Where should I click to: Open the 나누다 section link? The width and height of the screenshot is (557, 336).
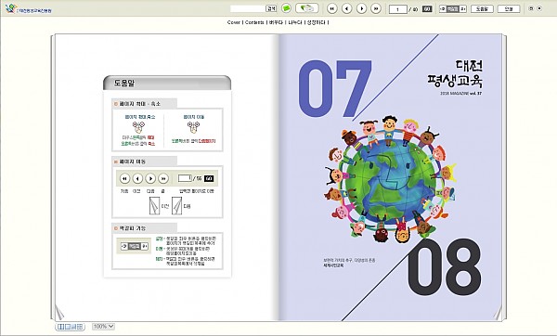click(x=295, y=22)
